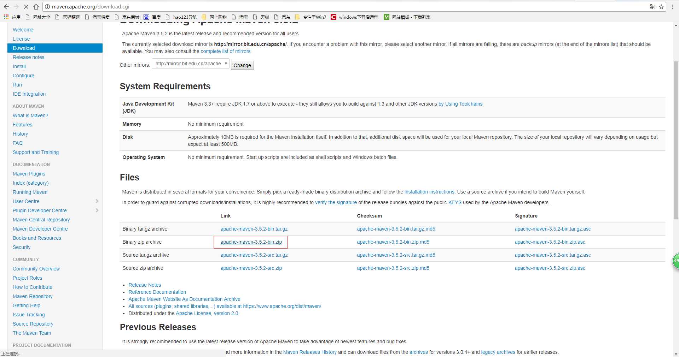The height and width of the screenshot is (357, 679).
Task: Open Apache Maven Website As Documentation Archive
Action: pos(184,299)
